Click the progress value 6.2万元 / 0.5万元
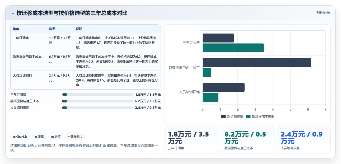The height and width of the screenshot is (164, 341). pyautogui.click(x=148, y=101)
